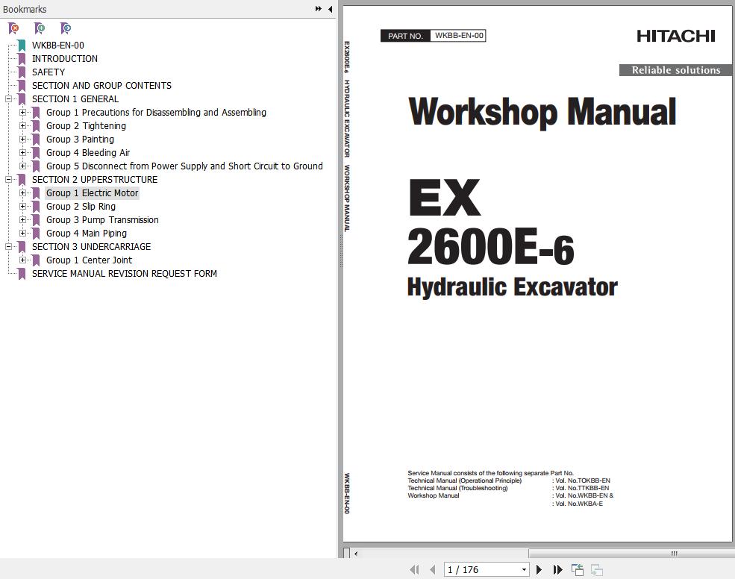Select SECTION 2 UPPERSTRUCTURE bookmark
Viewport: 735px width, 579px height.
(95, 180)
